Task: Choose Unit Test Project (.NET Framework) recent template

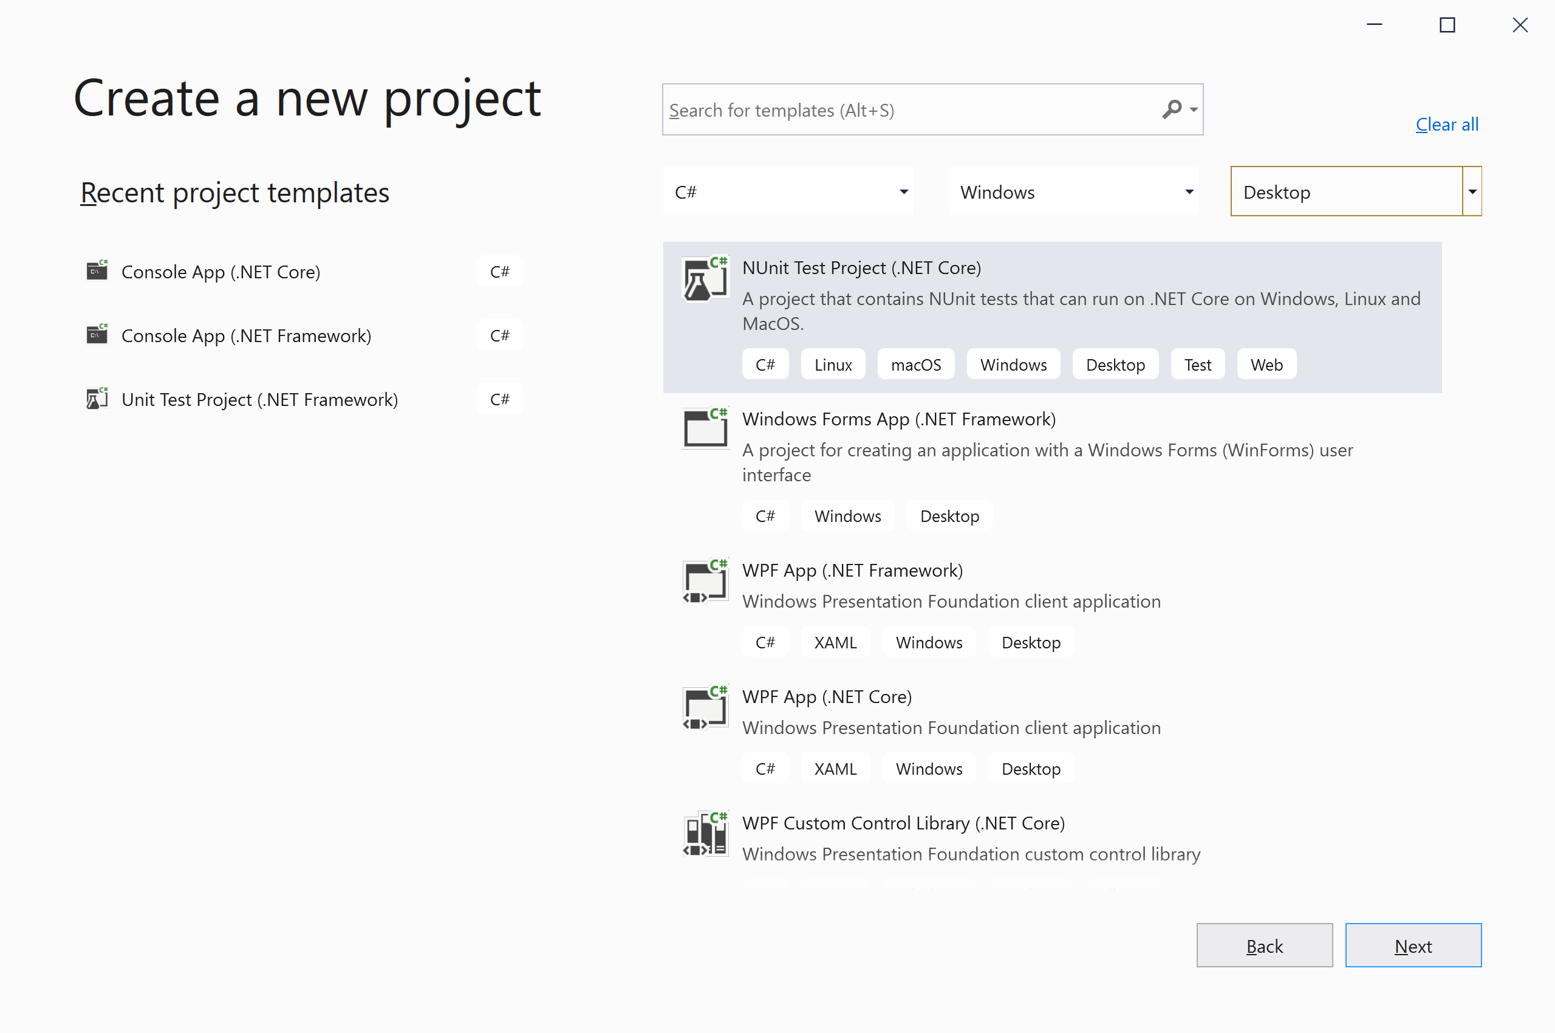Action: click(x=259, y=399)
